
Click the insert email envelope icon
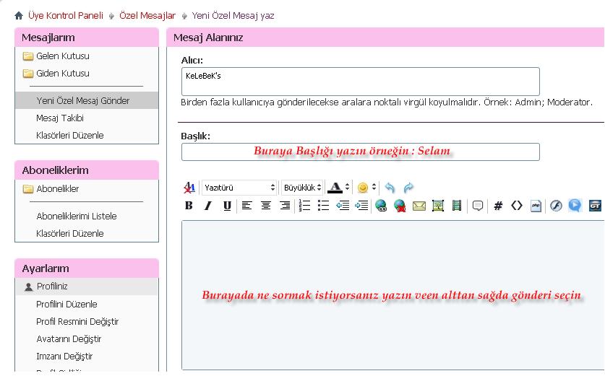[419, 206]
